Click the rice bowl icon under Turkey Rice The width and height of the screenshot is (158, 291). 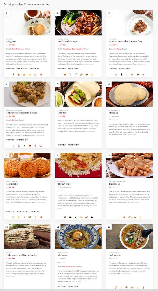point(70,217)
